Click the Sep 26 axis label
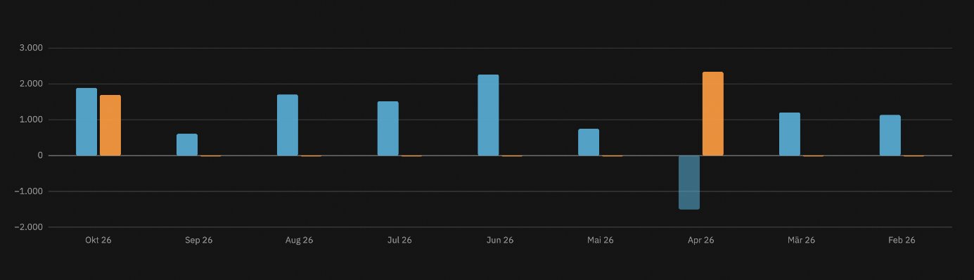 click(199, 240)
